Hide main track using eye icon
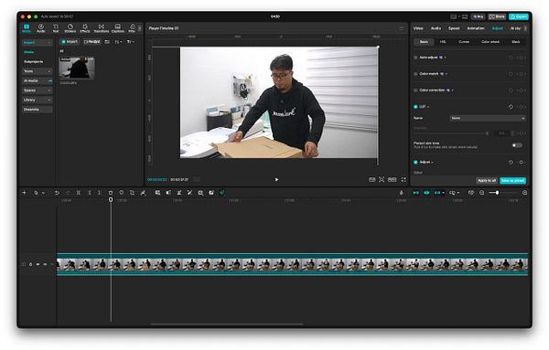 [38, 264]
